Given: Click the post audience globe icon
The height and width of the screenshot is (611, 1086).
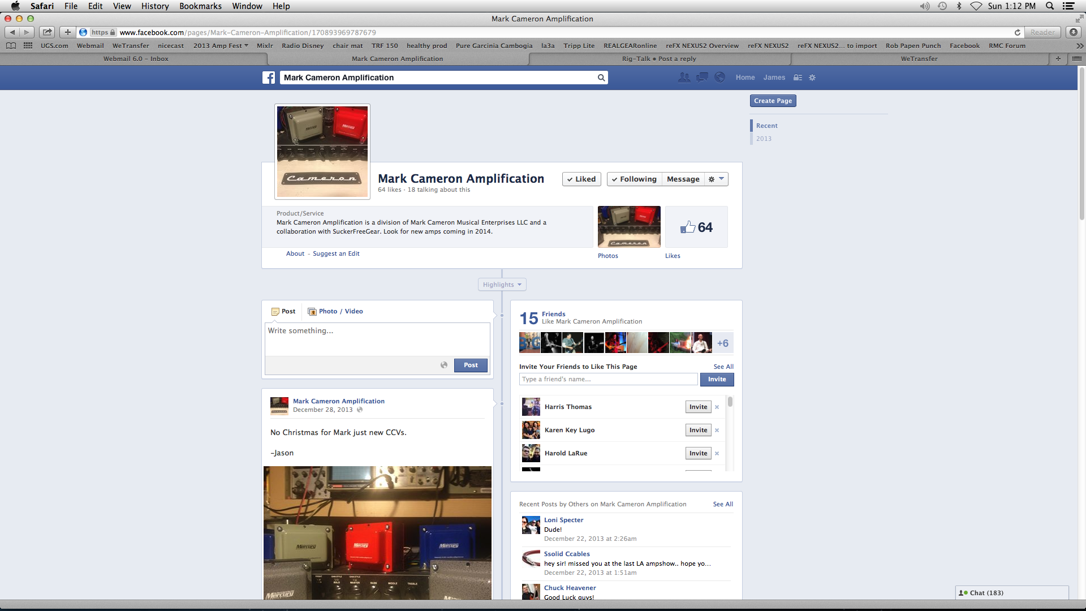Looking at the screenshot, I should [444, 365].
